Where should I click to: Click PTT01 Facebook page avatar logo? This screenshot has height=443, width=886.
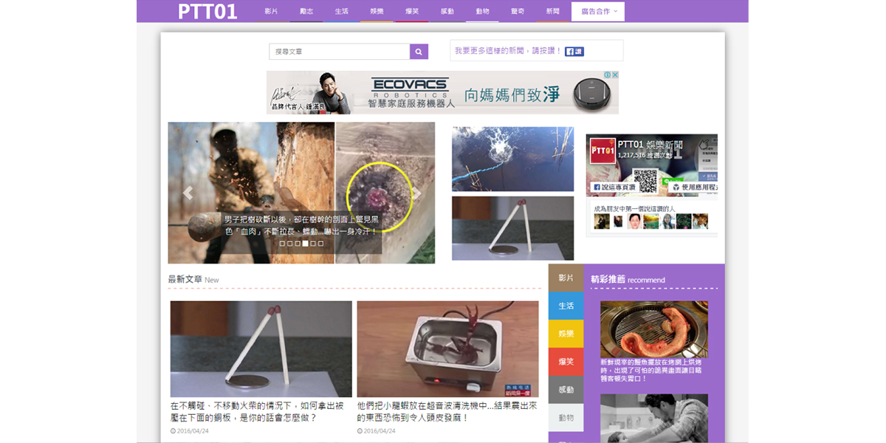602,151
